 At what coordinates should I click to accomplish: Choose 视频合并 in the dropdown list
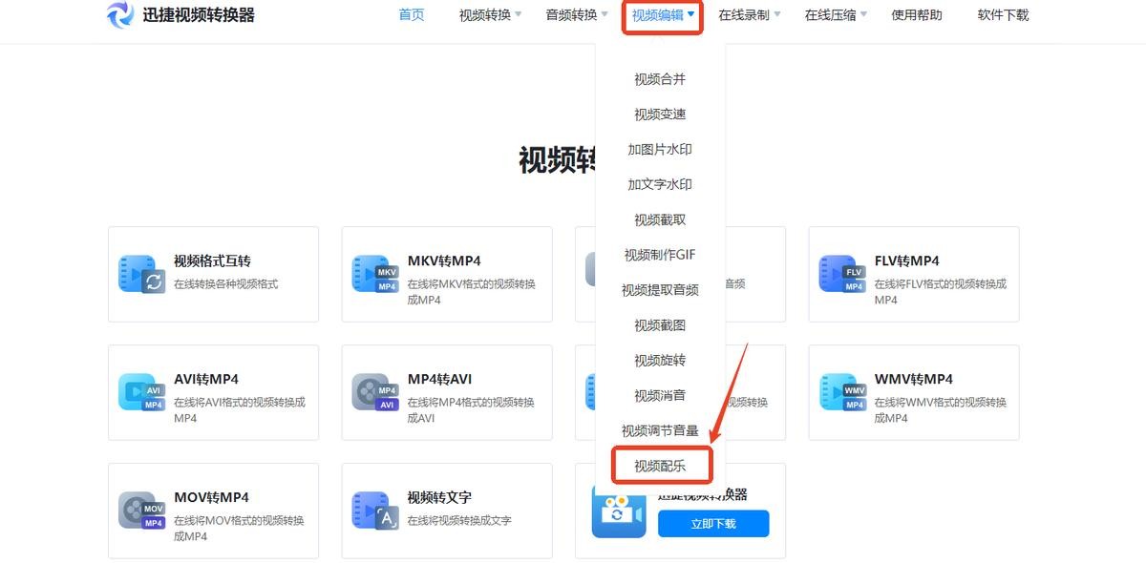[x=660, y=79]
